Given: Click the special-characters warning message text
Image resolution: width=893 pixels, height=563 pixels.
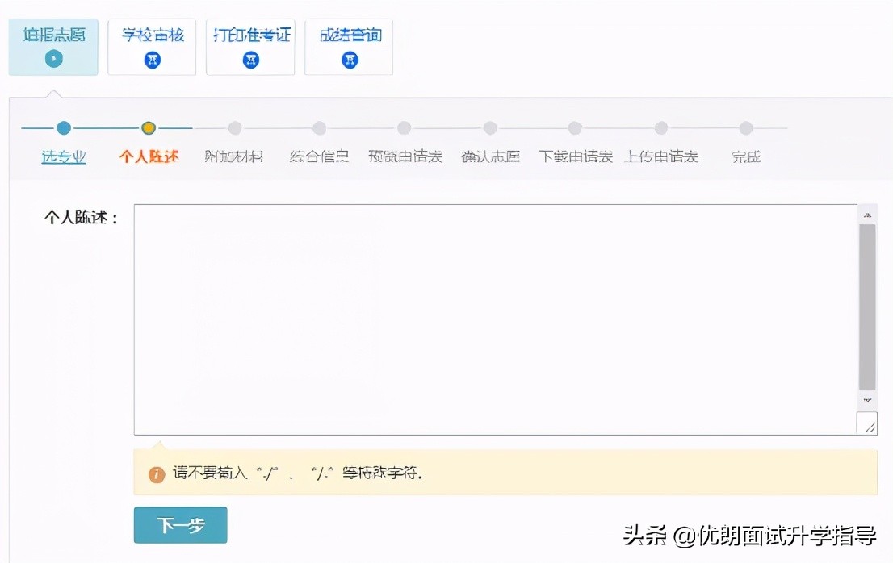Looking at the screenshot, I should (x=298, y=473).
